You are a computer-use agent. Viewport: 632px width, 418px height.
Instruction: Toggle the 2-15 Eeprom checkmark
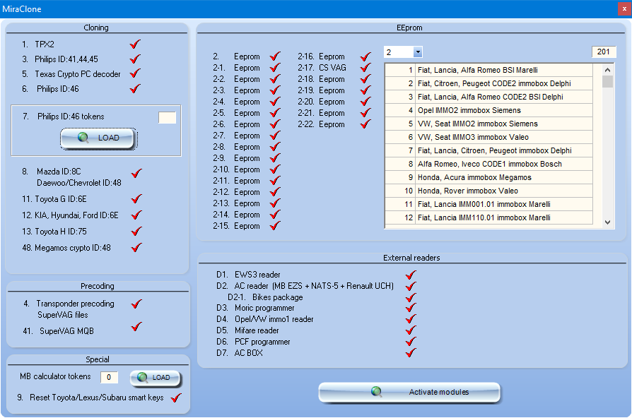(275, 226)
